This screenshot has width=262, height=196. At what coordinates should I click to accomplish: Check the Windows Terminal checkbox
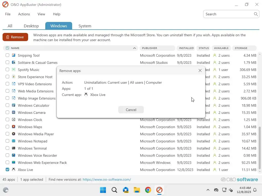[x=7, y=148]
